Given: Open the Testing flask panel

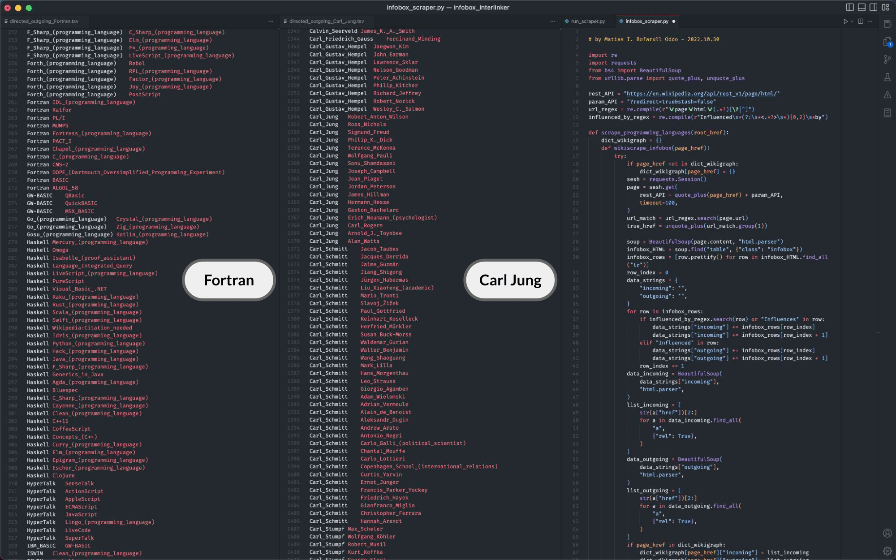Looking at the screenshot, I should pyautogui.click(x=887, y=77).
